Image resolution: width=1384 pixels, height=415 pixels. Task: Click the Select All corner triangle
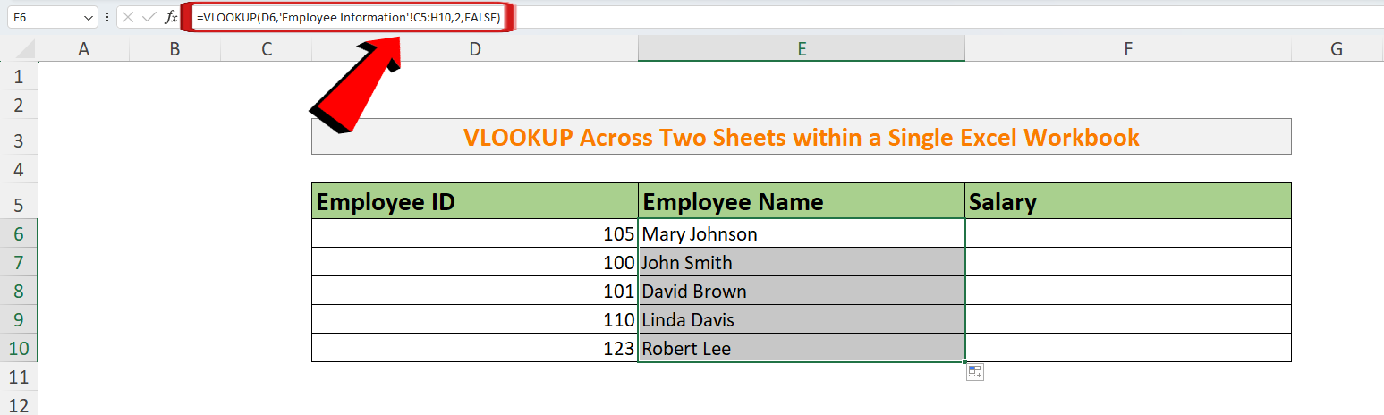[x=19, y=49]
